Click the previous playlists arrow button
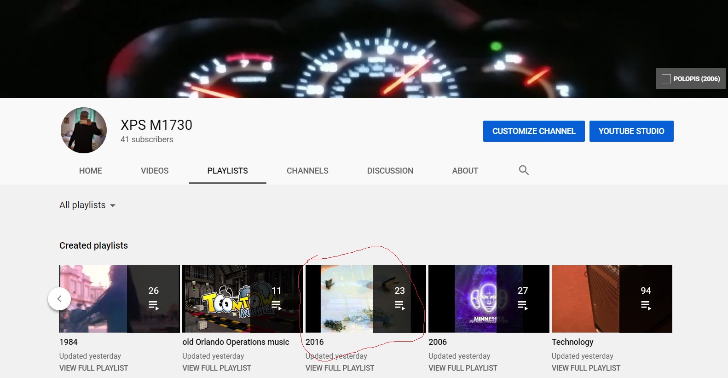Image resolution: width=728 pixels, height=378 pixels. [x=59, y=299]
